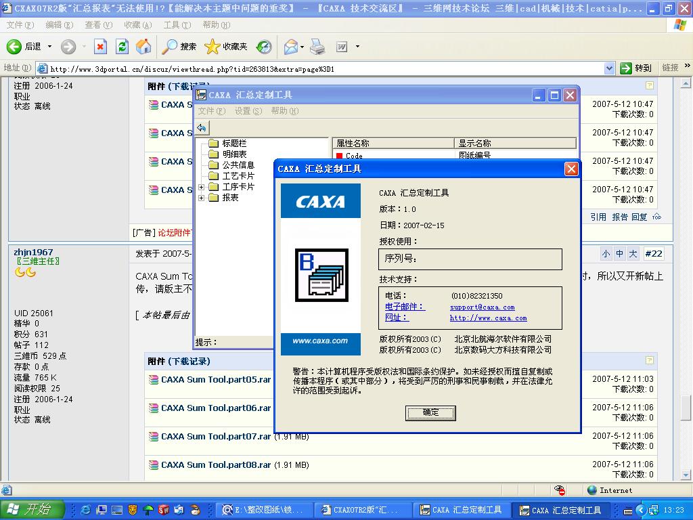Click the rar icon for CAXA Sum Tool.part06.rar
This screenshot has width=693, height=520.
(154, 408)
